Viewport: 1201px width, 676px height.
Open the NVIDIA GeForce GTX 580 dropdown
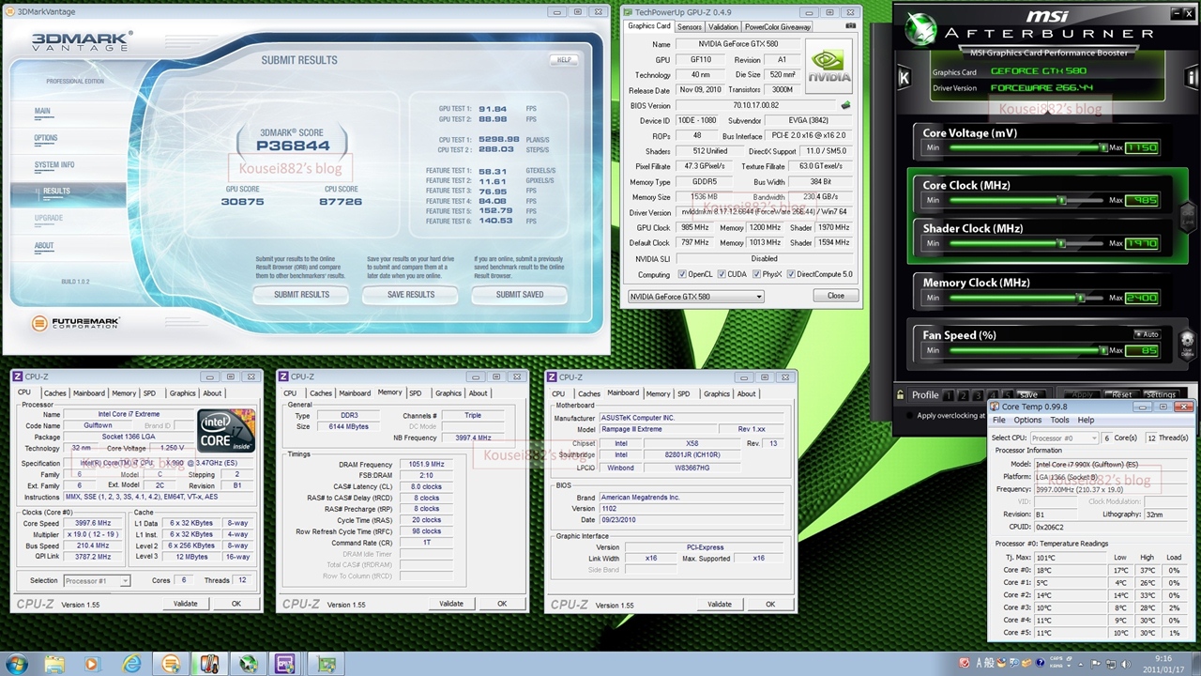(x=695, y=297)
